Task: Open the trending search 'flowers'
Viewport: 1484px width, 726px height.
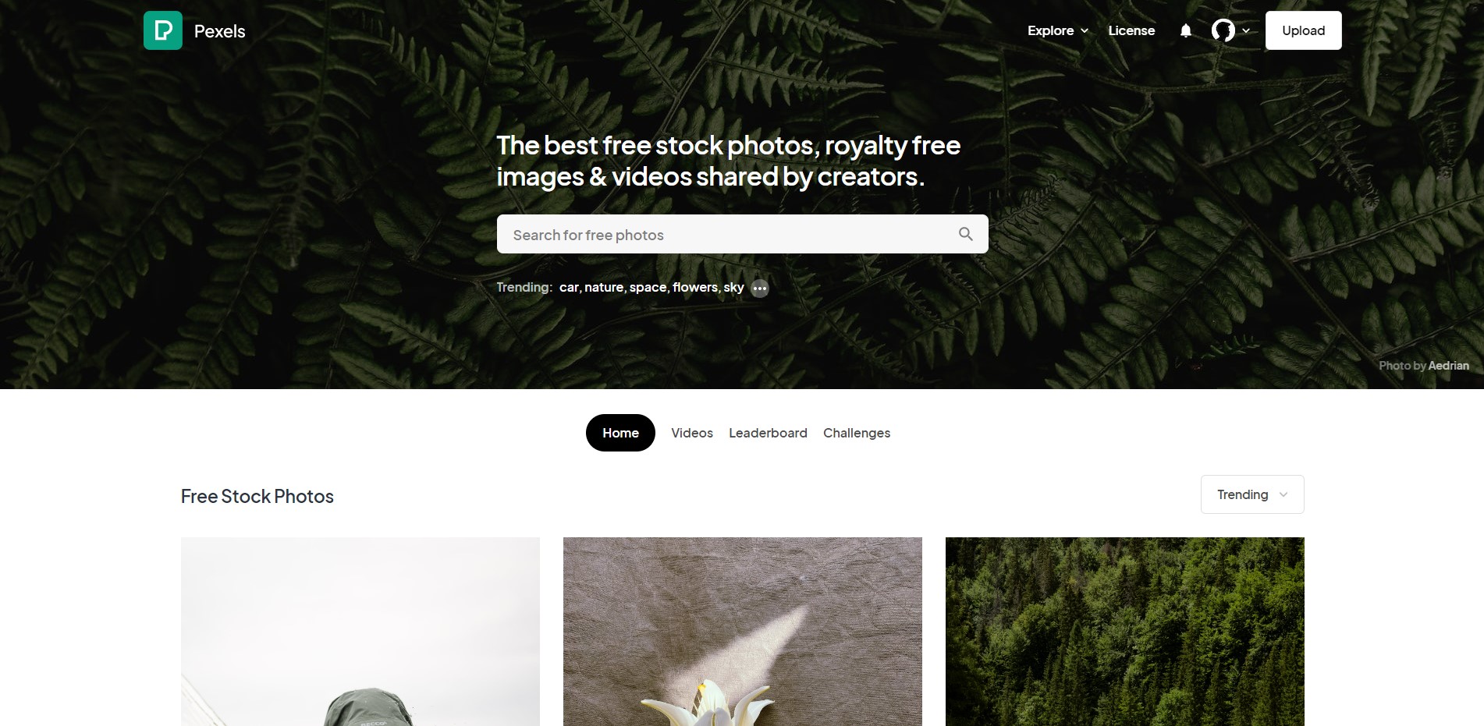Action: pyautogui.click(x=695, y=287)
